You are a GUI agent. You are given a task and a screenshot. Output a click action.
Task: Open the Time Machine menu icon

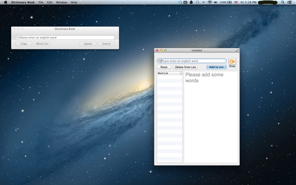coord(197,2)
